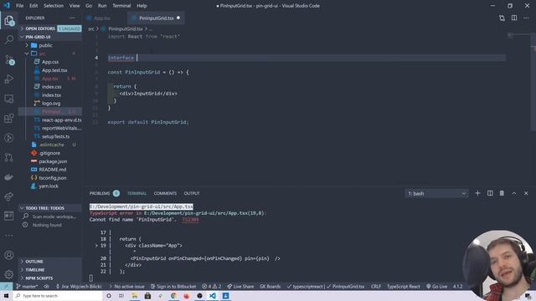Open package.json in the explorer

(53, 161)
